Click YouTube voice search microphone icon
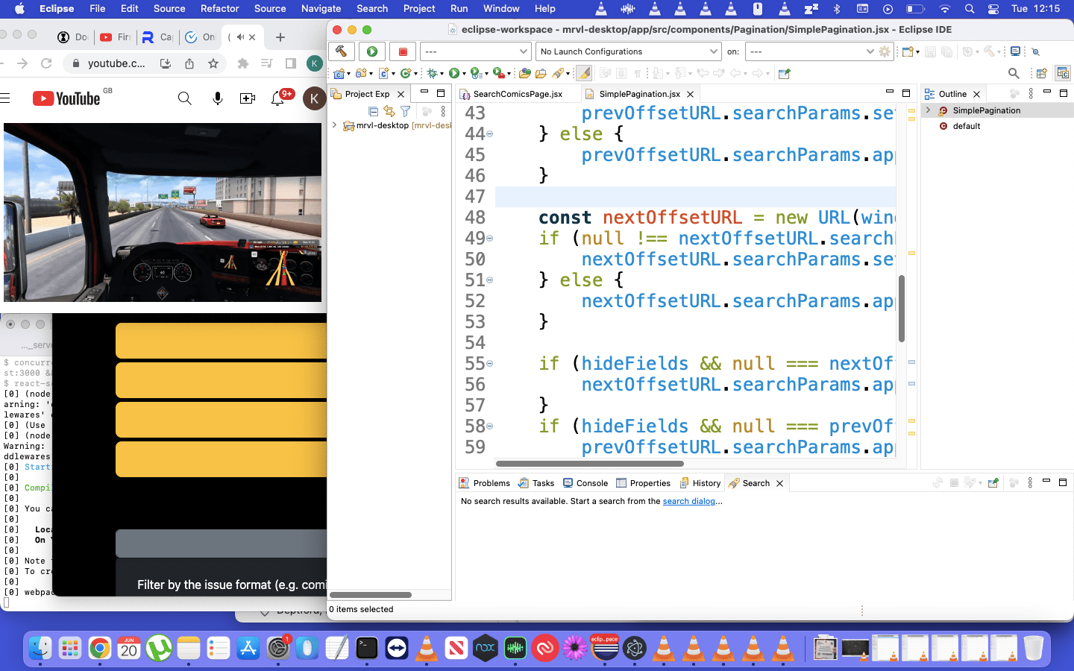Viewport: 1074px width, 671px height. pos(218,98)
